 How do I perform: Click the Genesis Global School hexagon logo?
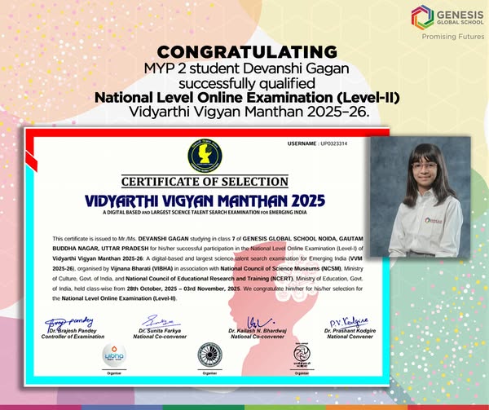pyautogui.click(x=422, y=16)
